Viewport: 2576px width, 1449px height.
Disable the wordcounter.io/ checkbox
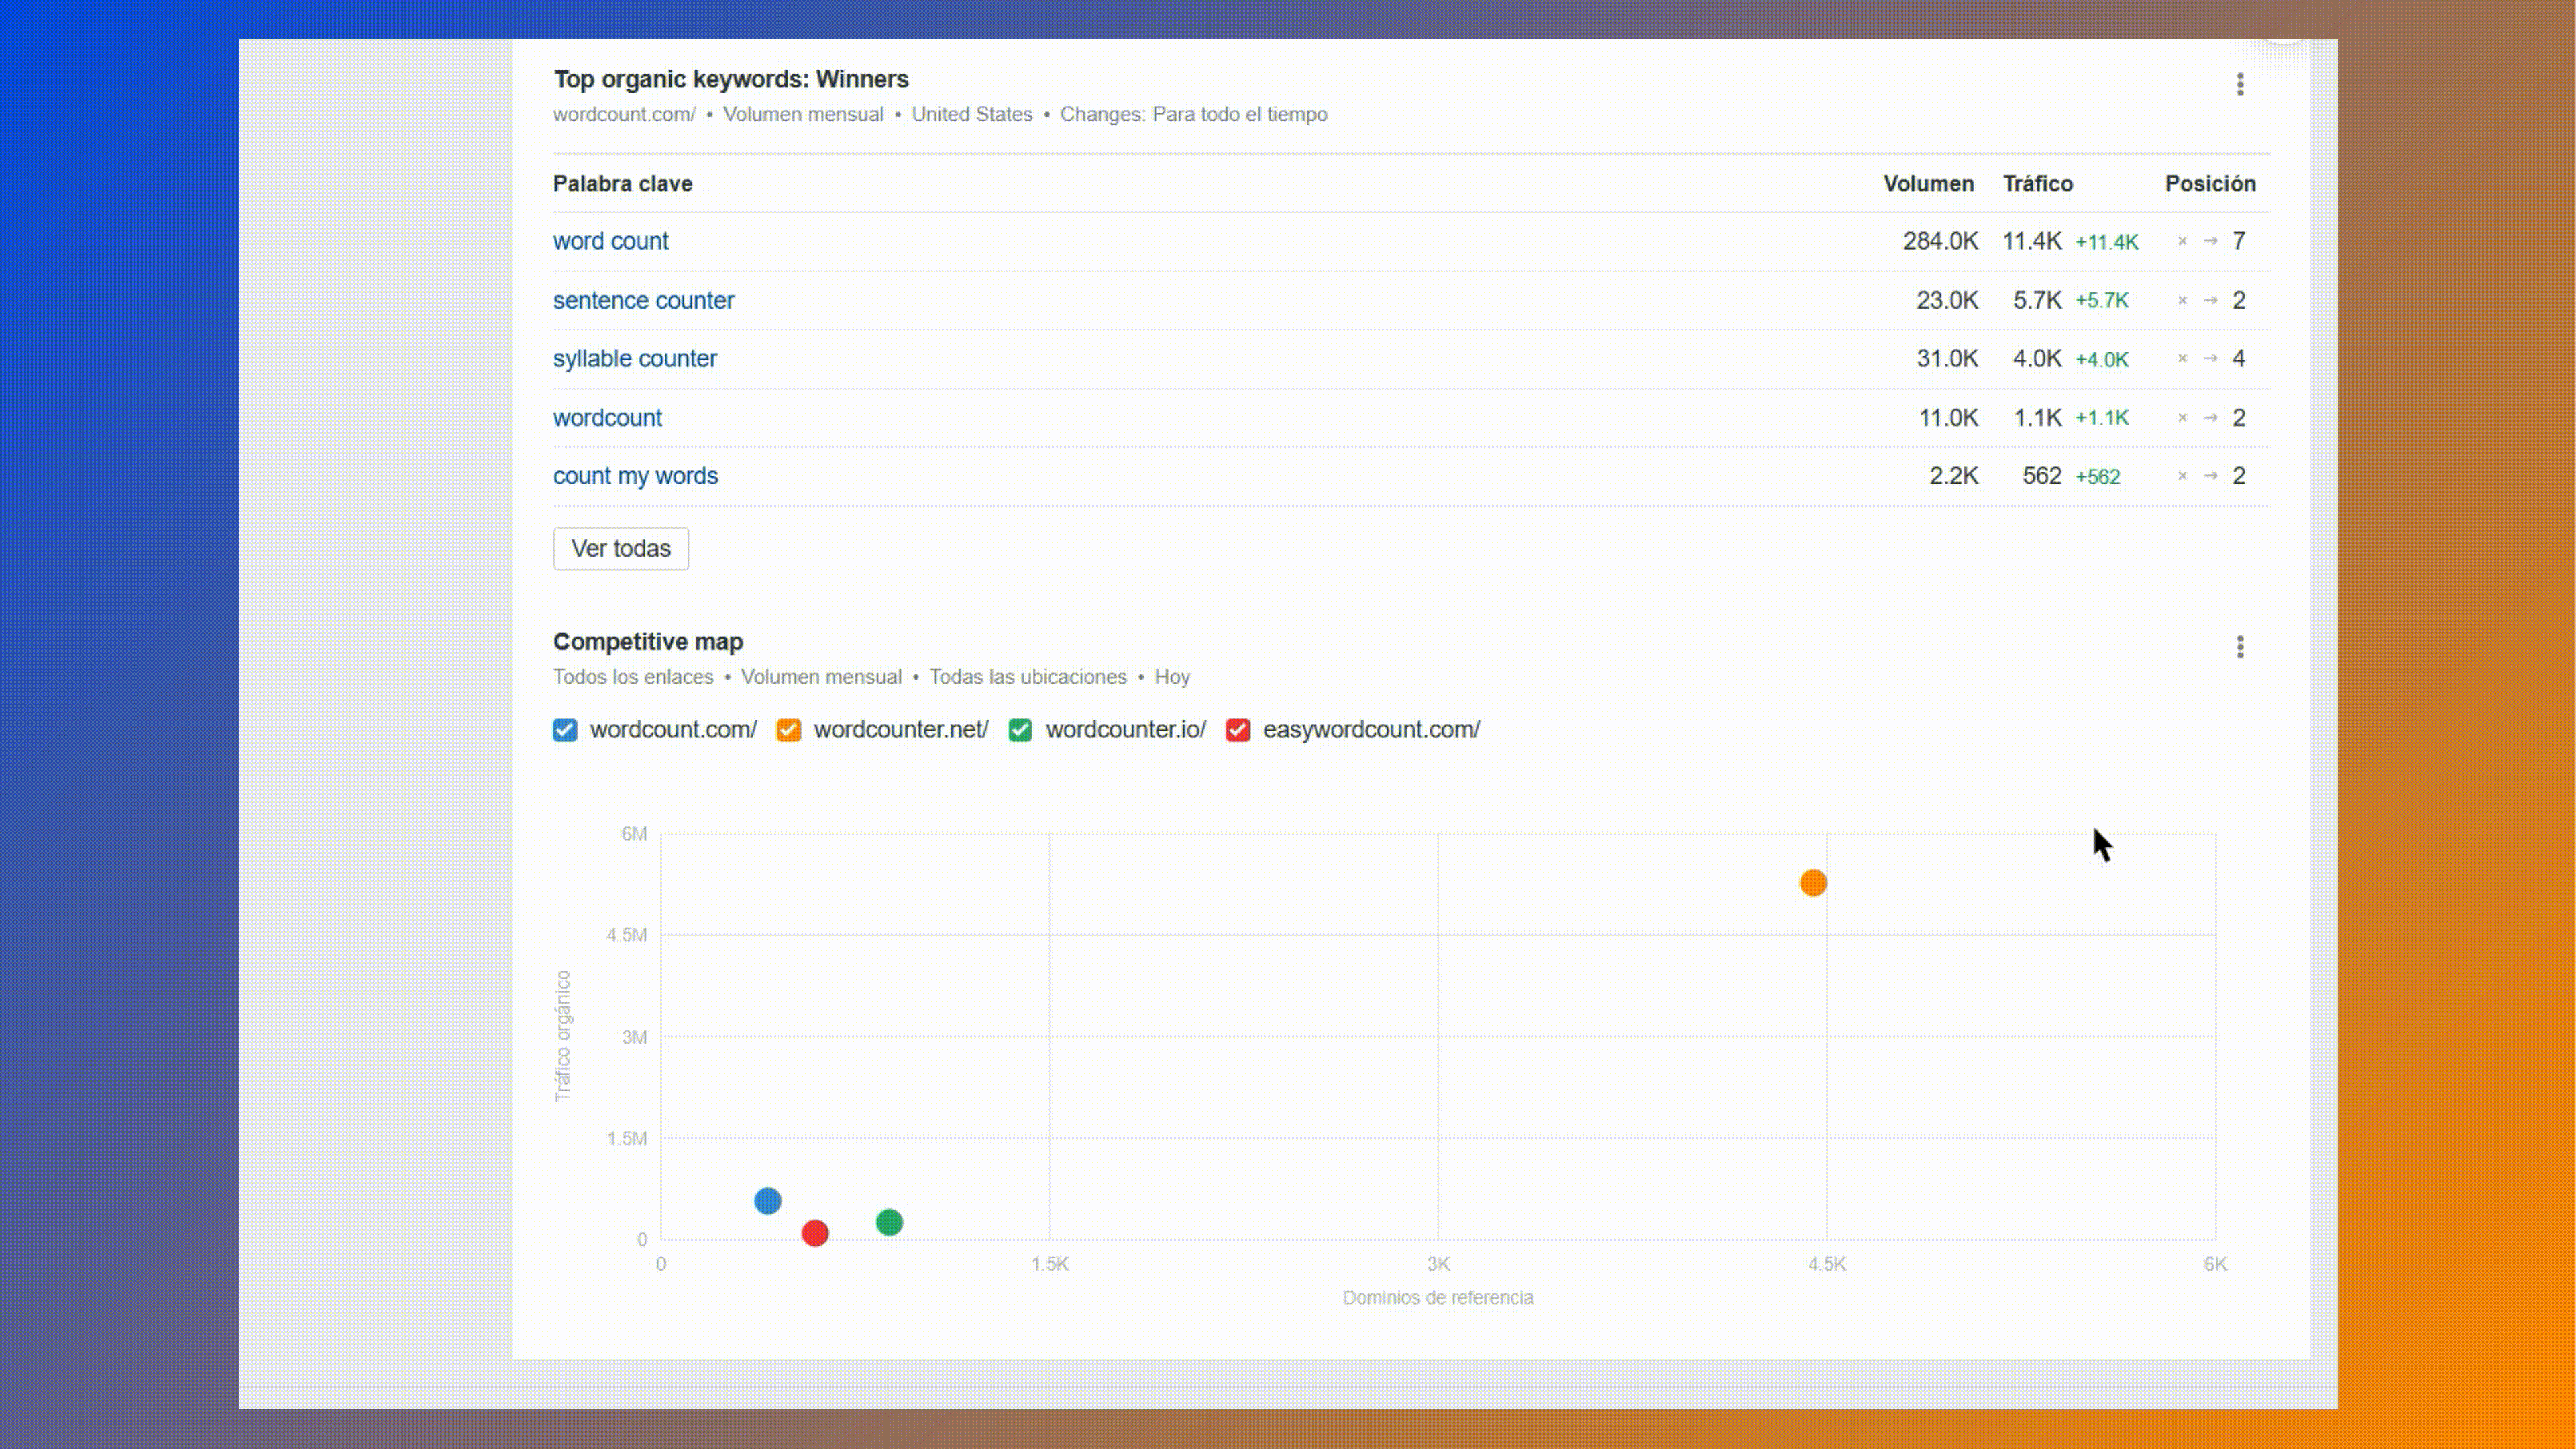coord(1020,730)
